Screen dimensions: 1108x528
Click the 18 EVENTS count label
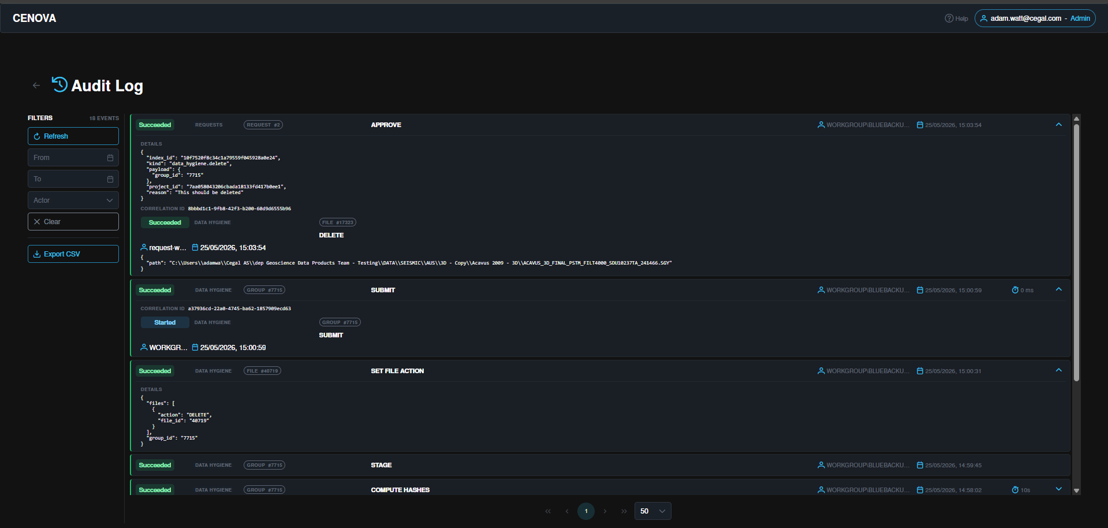point(104,118)
